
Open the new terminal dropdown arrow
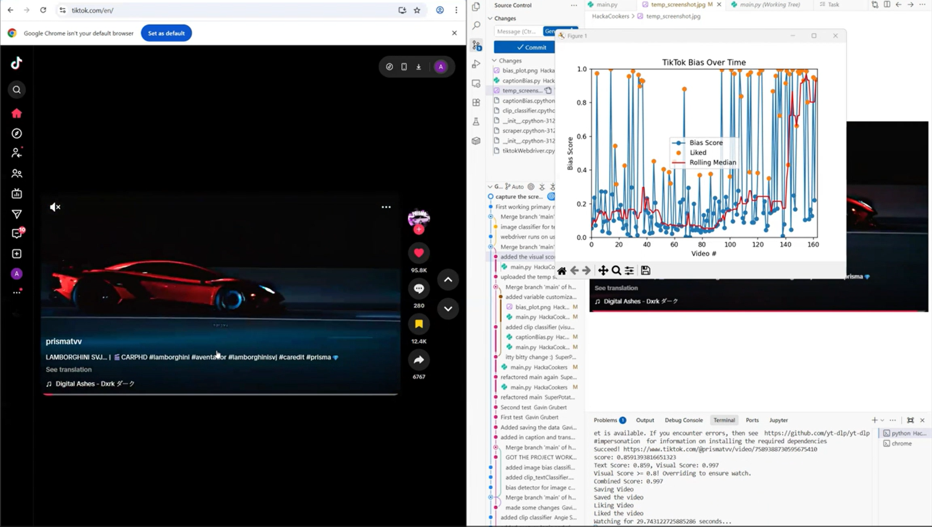882,420
